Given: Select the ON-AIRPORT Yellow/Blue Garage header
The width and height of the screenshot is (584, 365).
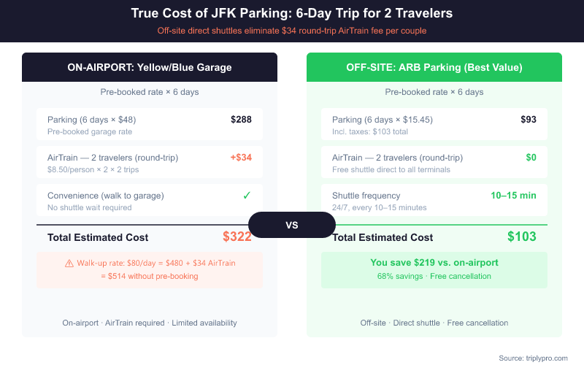Looking at the screenshot, I should point(150,67).
